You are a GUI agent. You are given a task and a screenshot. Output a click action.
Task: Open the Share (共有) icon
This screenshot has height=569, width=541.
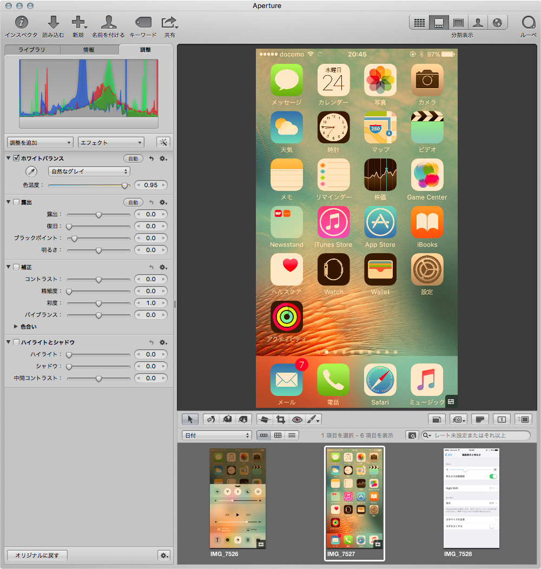[169, 23]
